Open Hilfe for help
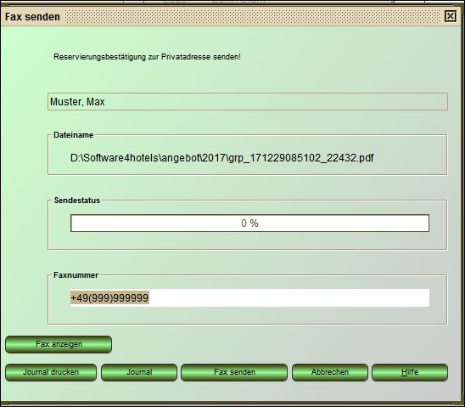The height and width of the screenshot is (407, 465). tap(410, 372)
